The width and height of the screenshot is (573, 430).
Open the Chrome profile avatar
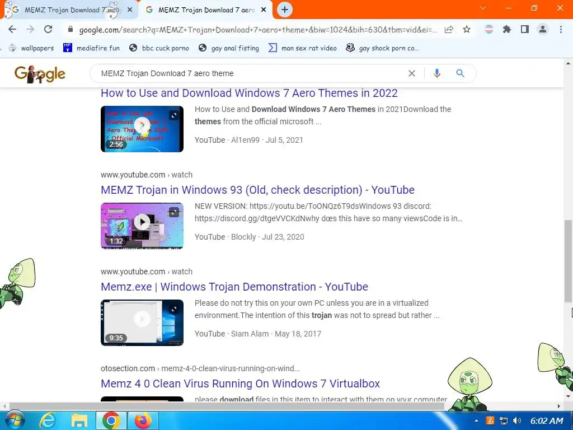tap(543, 29)
